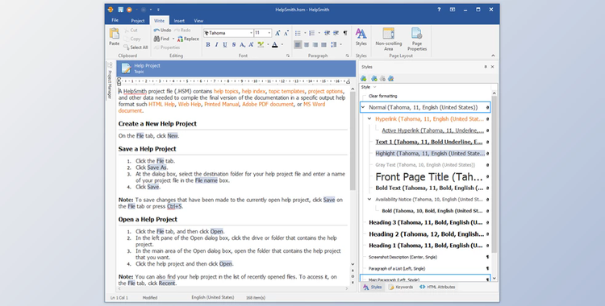Open Paragraph group dialog launcher
605x306 pixels.
point(347,56)
